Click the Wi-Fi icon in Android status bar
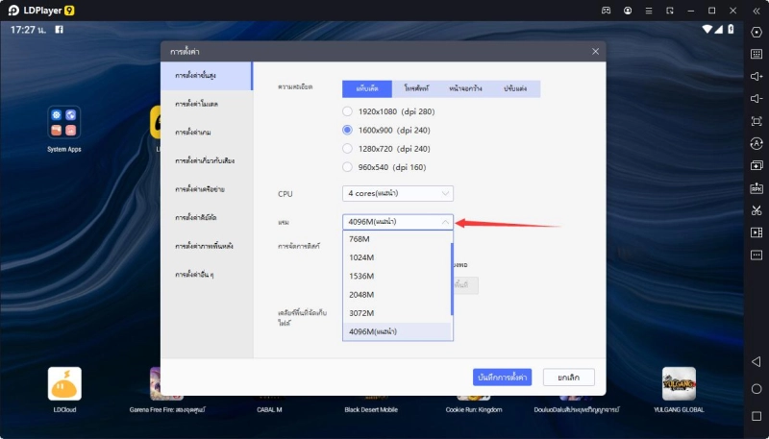The image size is (769, 439). point(707,29)
